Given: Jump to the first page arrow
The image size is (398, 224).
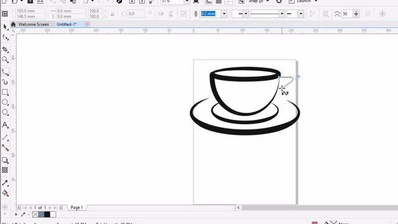Looking at the screenshot, I should 25,208.
